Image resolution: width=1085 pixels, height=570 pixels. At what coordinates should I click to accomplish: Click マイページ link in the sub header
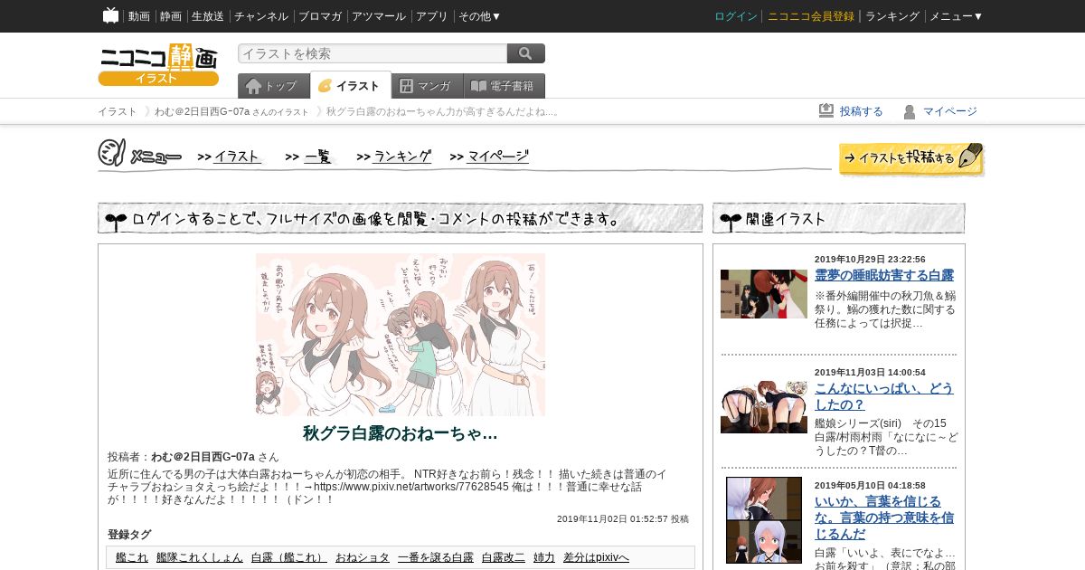tap(950, 111)
